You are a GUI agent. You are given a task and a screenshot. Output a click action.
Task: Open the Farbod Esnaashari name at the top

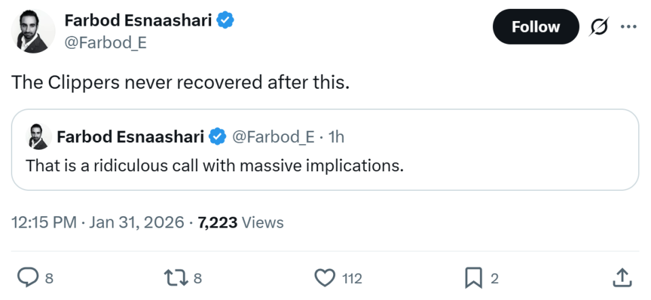(x=138, y=21)
